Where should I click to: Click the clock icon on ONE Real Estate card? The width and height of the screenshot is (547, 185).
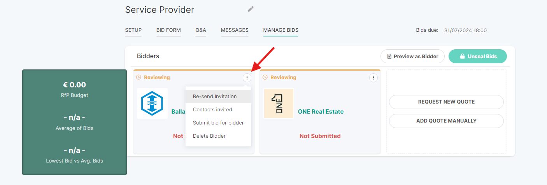click(265, 77)
